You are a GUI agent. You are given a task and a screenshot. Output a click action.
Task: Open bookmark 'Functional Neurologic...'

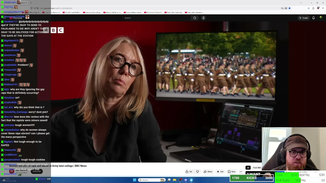(92, 12)
